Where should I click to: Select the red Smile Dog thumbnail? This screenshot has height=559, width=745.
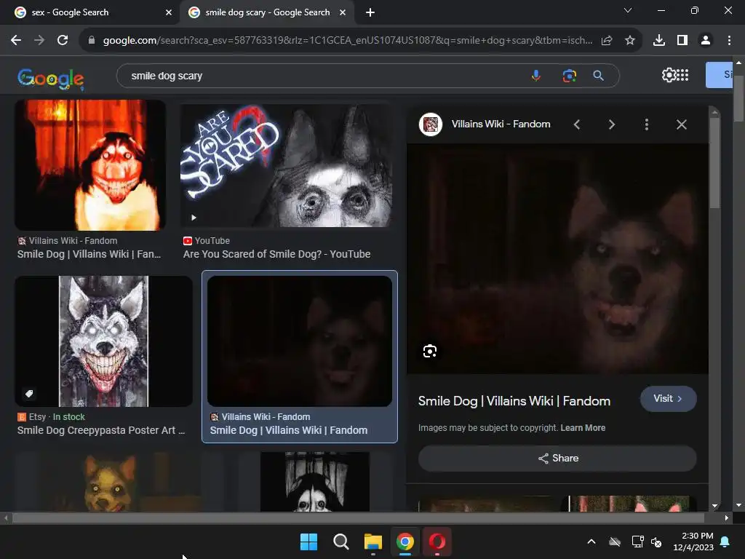pyautogui.click(x=90, y=165)
